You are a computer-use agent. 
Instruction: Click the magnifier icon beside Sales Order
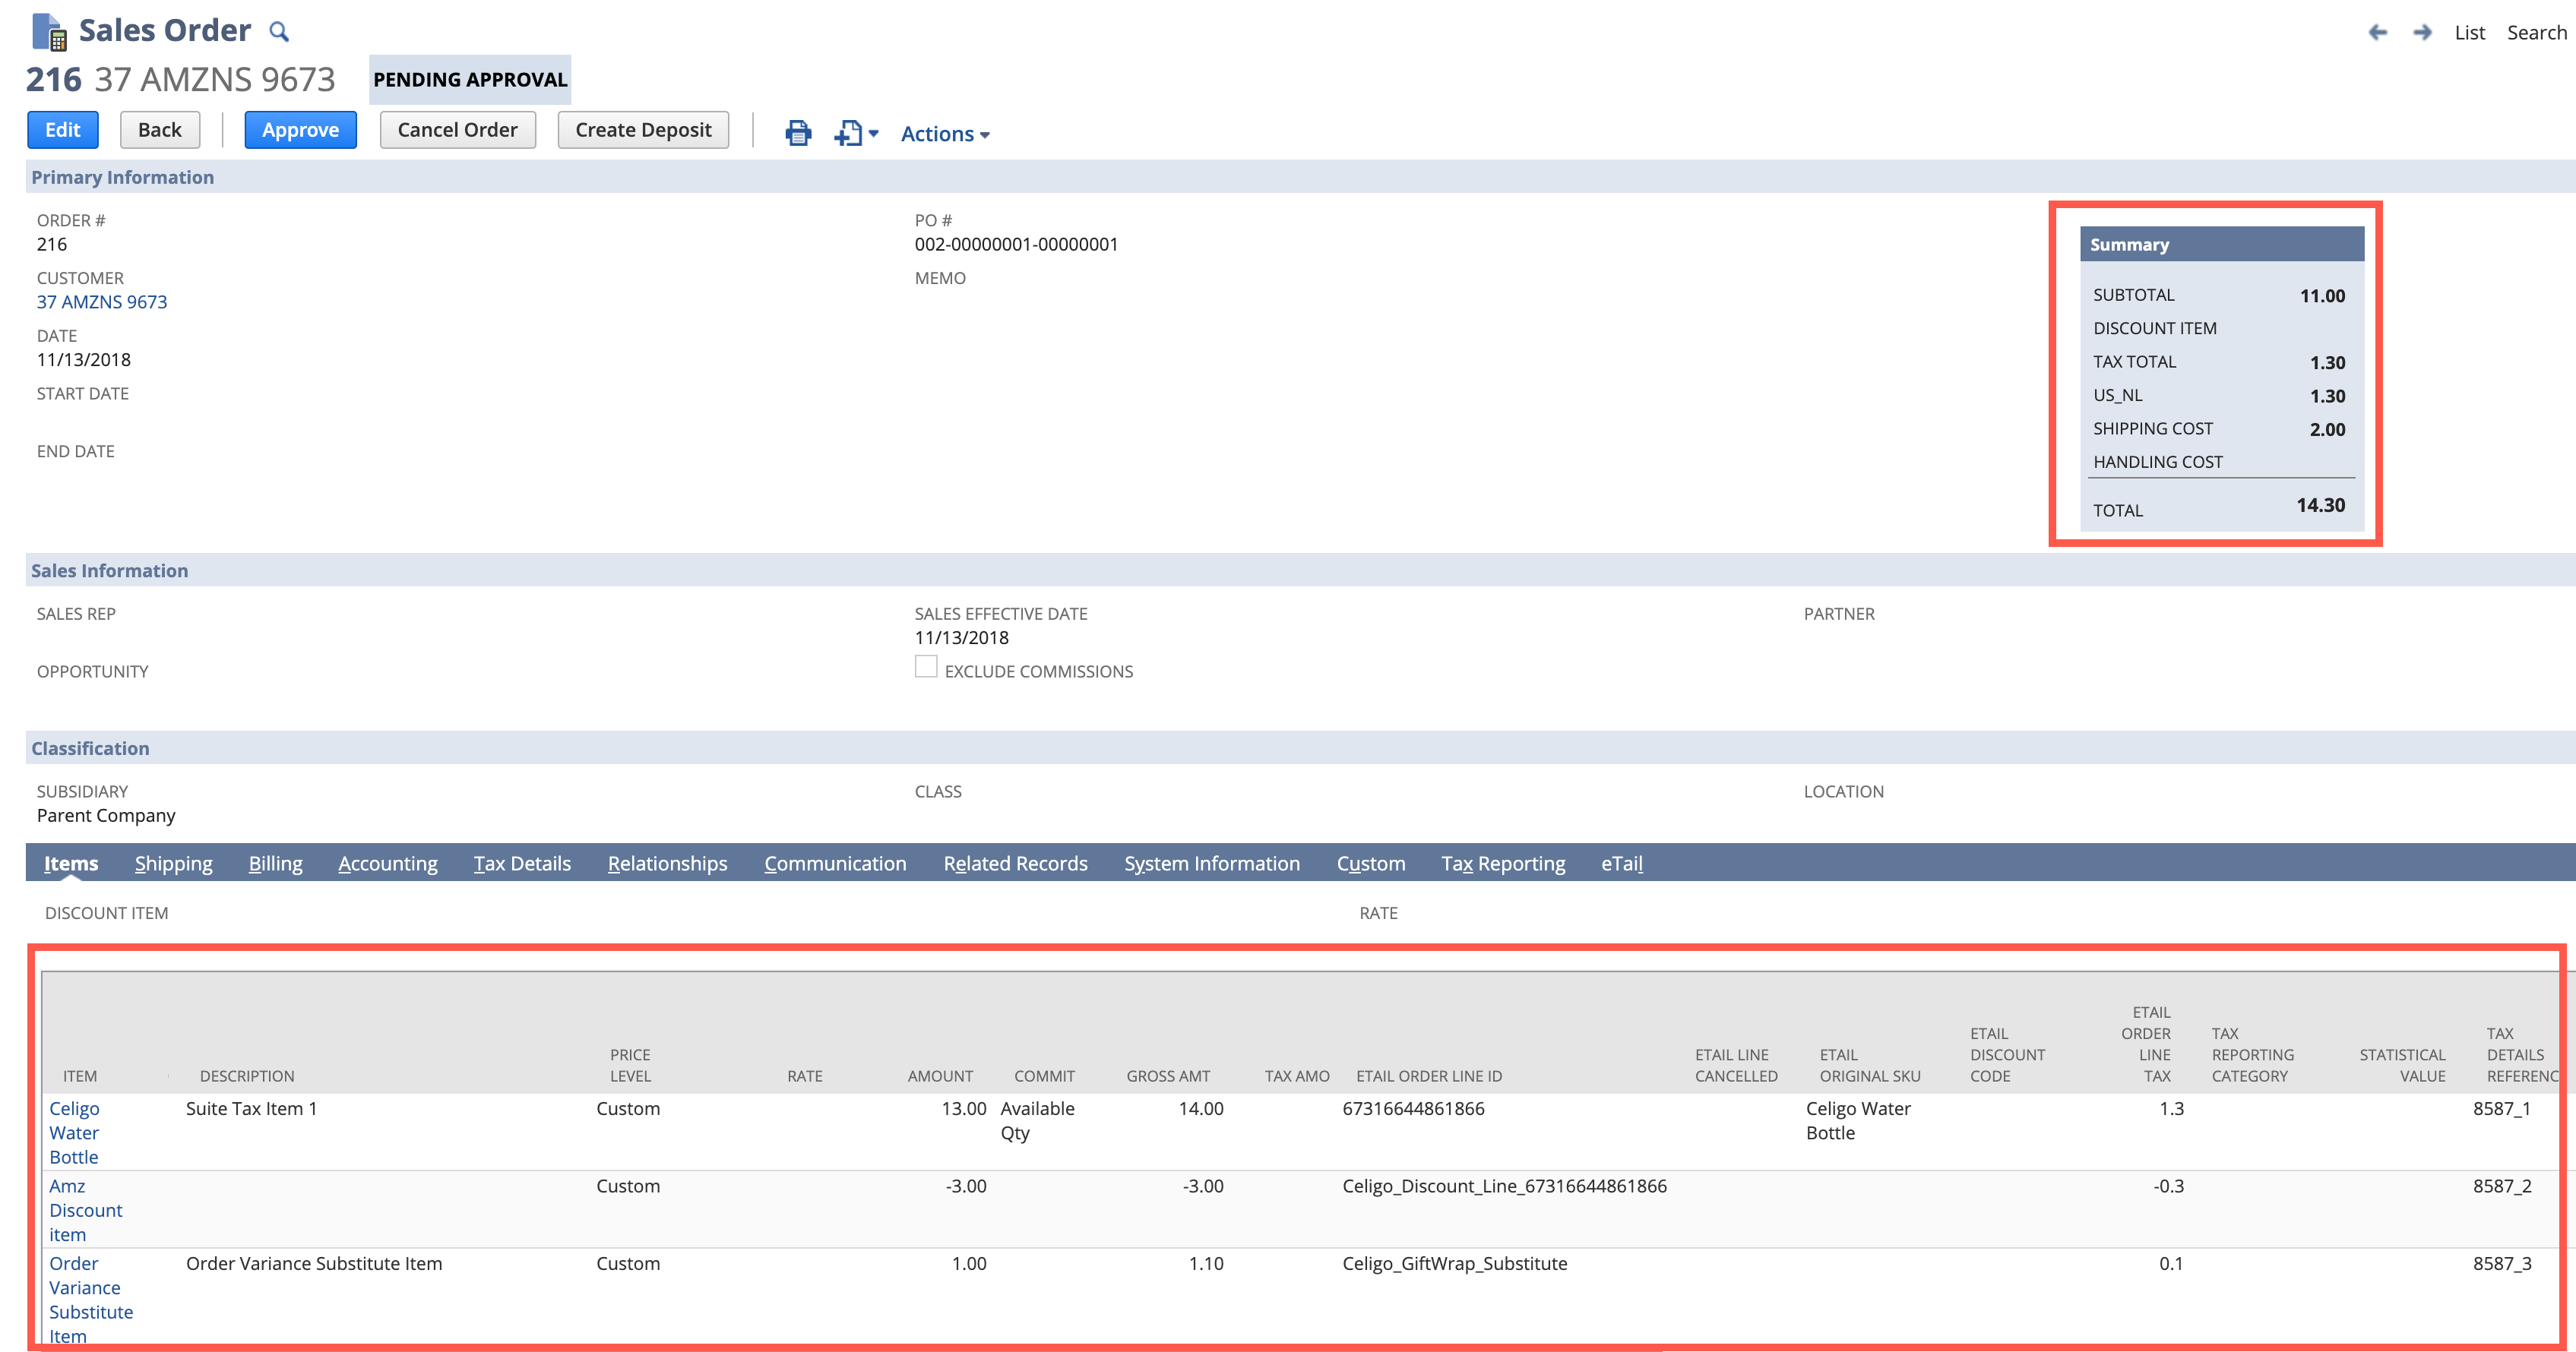pos(279,32)
